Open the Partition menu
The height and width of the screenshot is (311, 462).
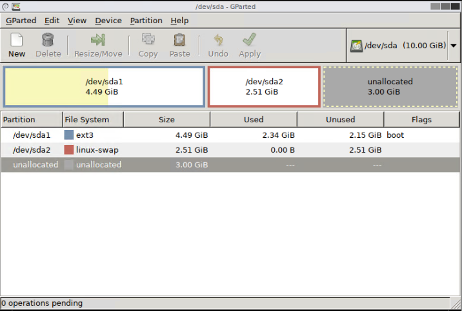point(146,21)
